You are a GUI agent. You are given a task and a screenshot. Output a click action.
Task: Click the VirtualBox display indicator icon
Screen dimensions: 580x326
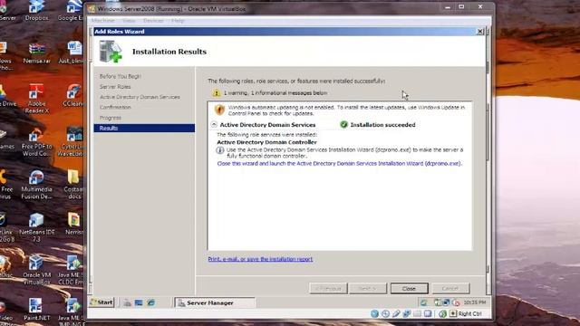[x=428, y=314]
